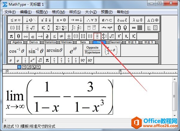Switch to the Geometry tab
Screen dimensions: 180x131
(116, 42)
